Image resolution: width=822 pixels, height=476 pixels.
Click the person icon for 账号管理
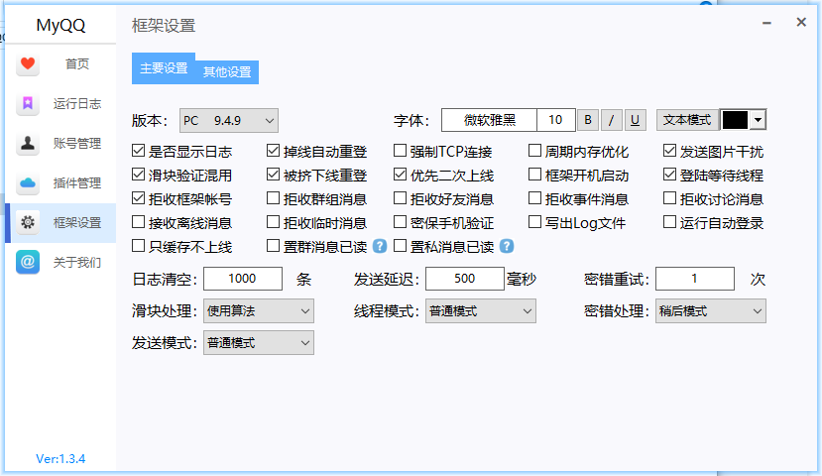click(28, 144)
